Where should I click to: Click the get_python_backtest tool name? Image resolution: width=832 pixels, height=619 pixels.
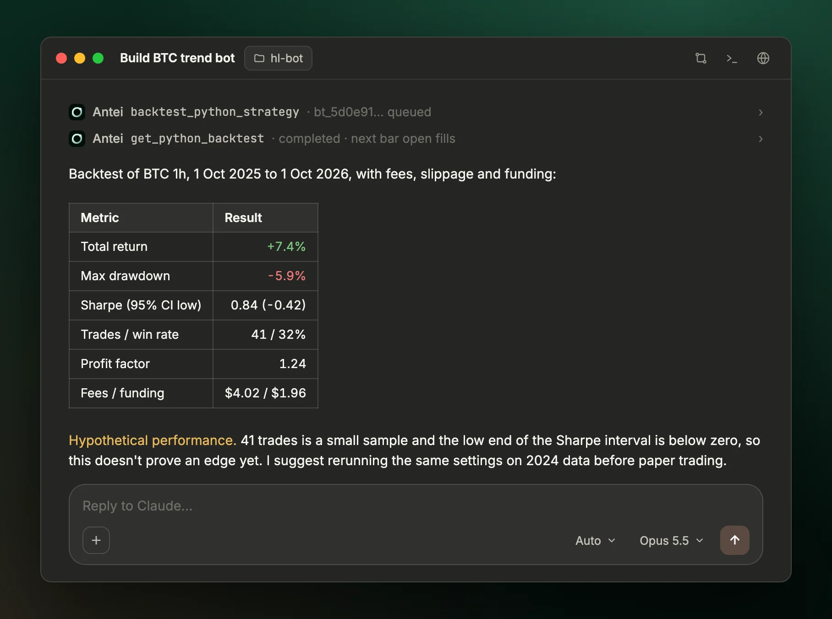(x=197, y=139)
